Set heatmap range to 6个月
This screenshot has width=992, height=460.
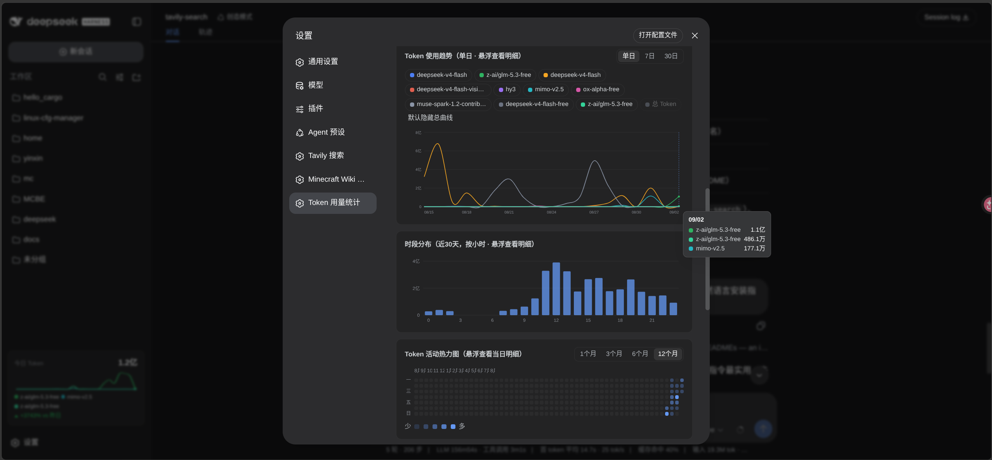(x=640, y=354)
